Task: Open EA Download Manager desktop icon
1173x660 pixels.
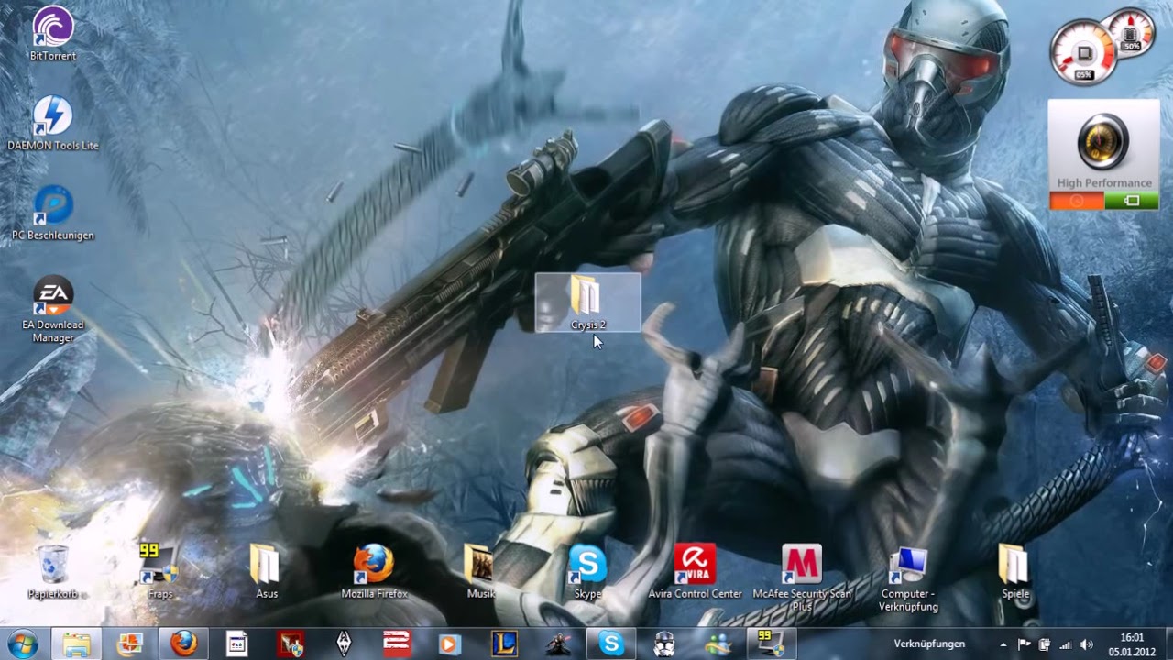Action: (53, 309)
